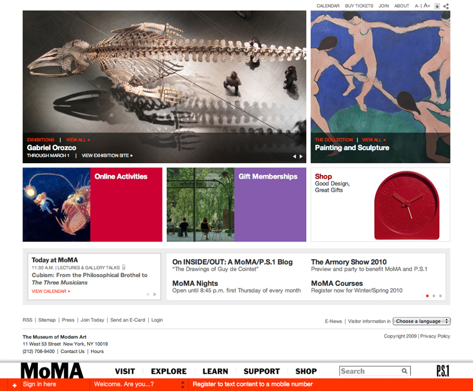Open the P.S.1 logo link
Screen dimensions: 473x391
click(443, 371)
